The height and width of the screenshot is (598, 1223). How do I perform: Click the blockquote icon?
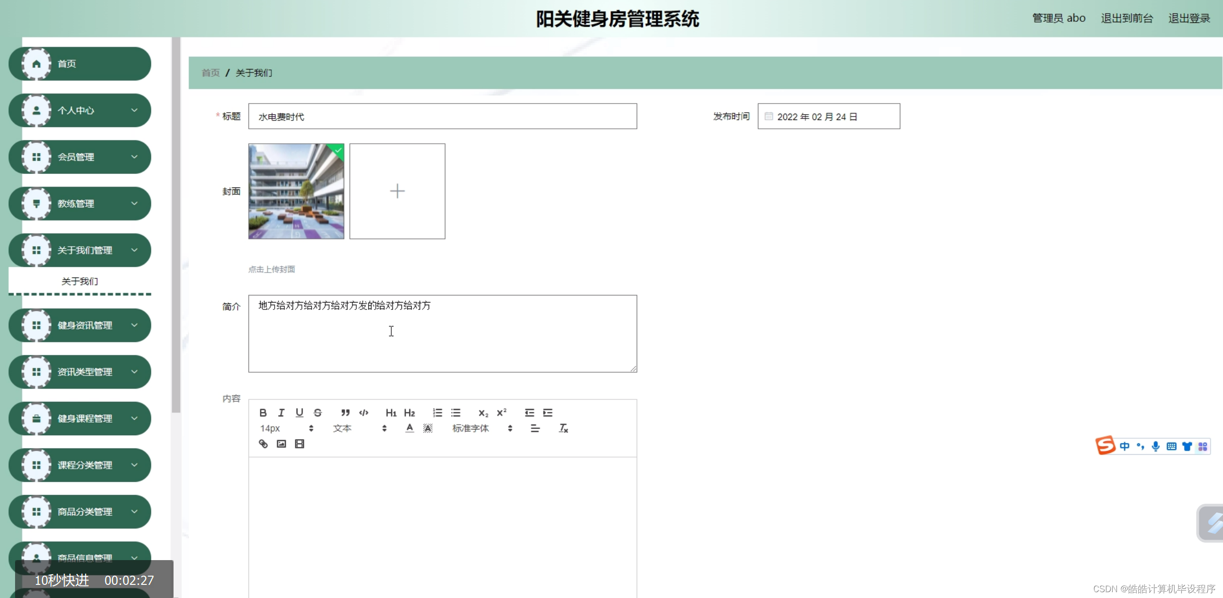[x=345, y=412]
